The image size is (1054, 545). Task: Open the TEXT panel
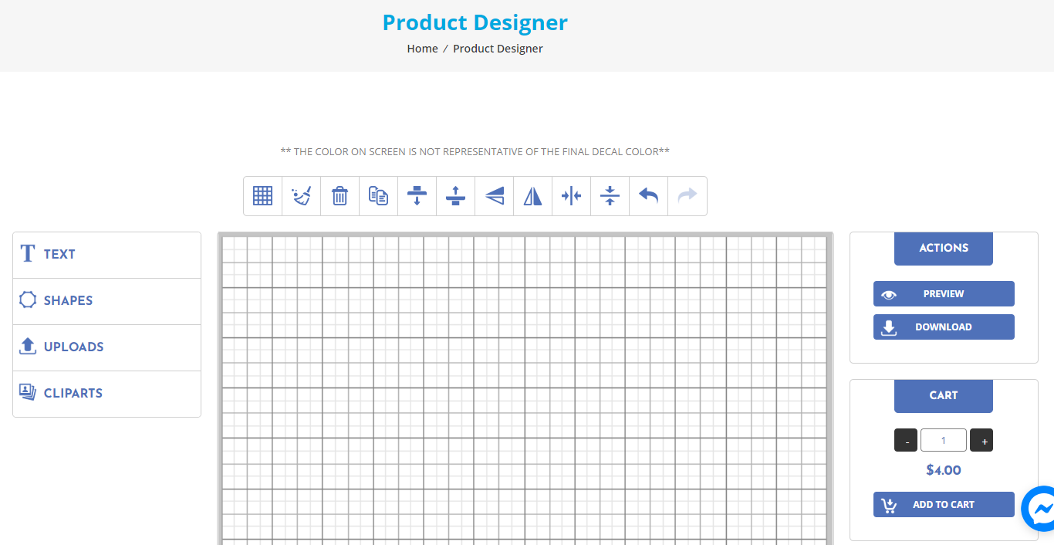(x=60, y=253)
